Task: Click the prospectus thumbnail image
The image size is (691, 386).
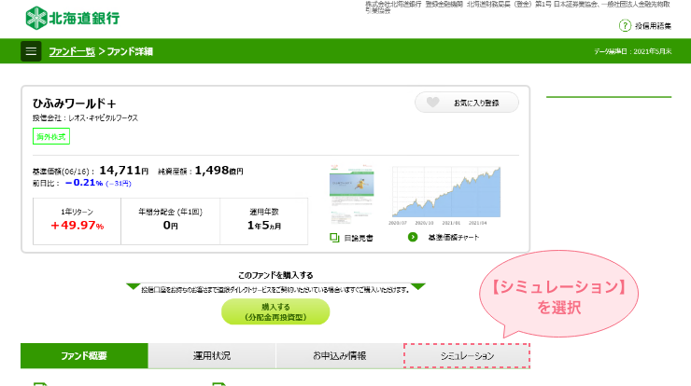Action: (352, 195)
